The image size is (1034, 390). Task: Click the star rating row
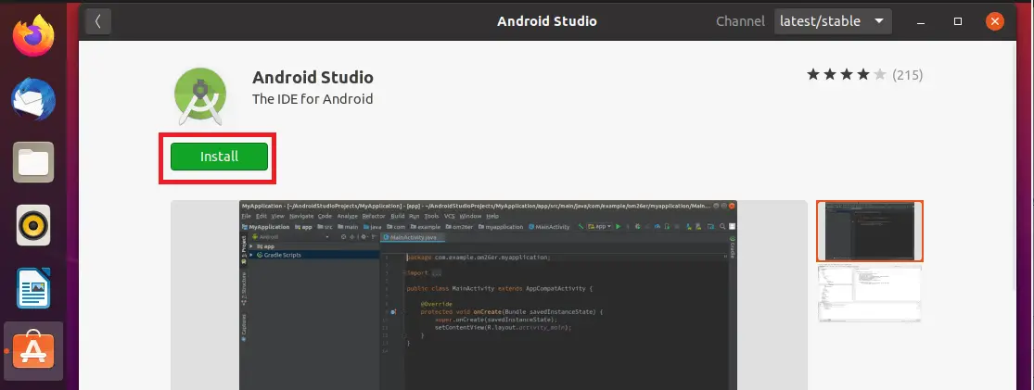[x=847, y=74]
